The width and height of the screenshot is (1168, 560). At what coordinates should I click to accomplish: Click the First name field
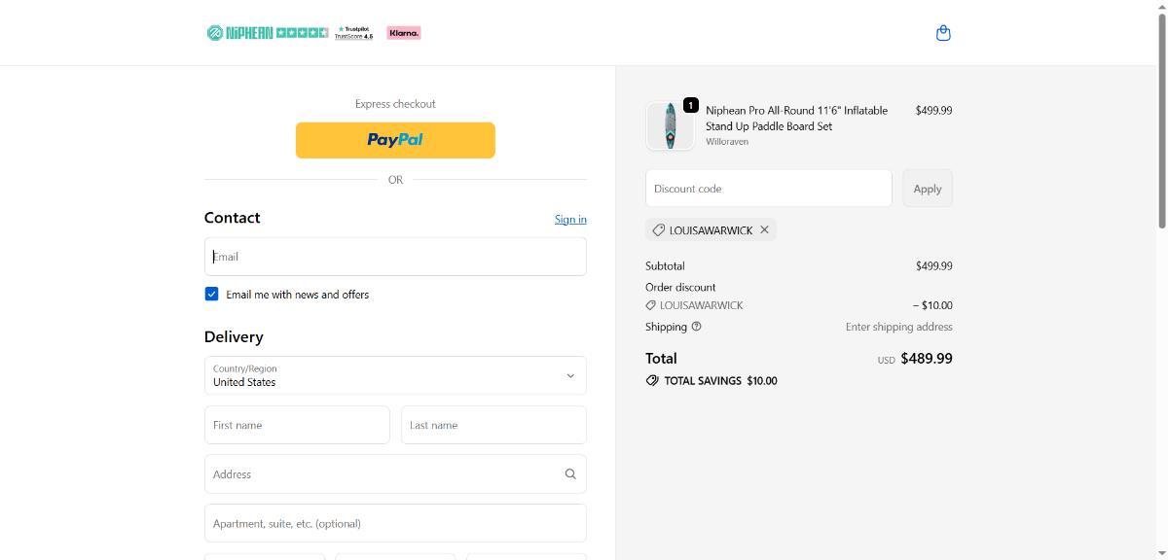point(297,425)
